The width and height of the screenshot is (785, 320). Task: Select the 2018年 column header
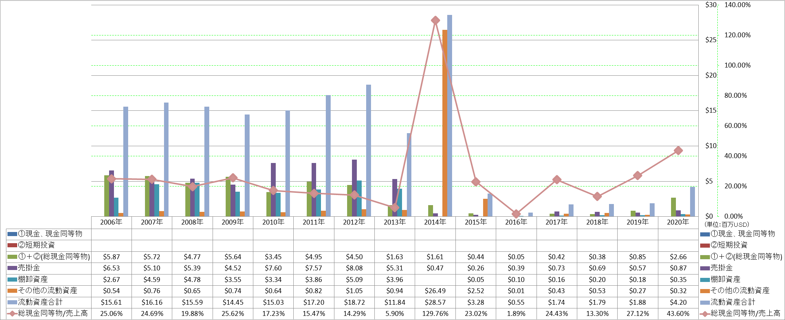[597, 222]
